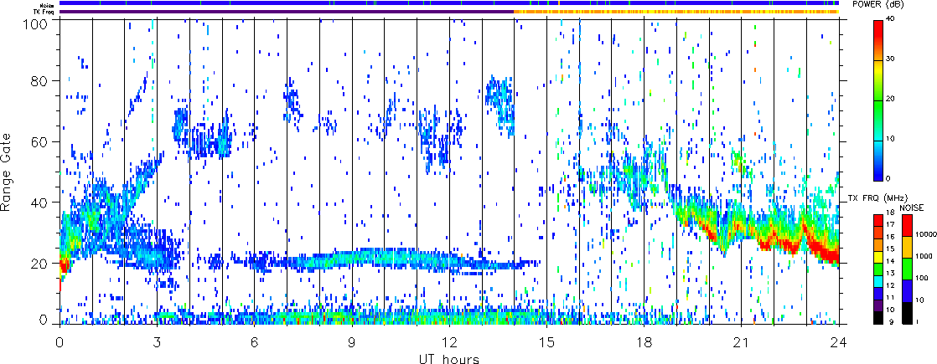Select the "11" label in TX FRQ legend
937x364 pixels.
tap(890, 298)
